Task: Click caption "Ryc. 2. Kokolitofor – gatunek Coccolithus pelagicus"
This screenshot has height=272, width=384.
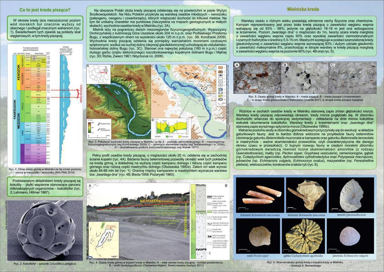Action: (45, 264)
